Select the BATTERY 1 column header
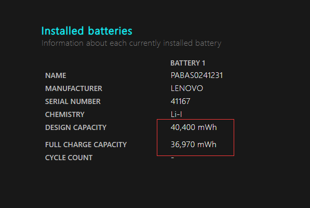 tap(188, 63)
